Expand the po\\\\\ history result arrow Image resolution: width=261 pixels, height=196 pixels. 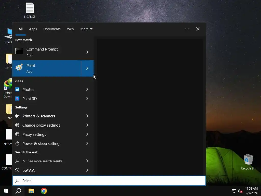[x=87, y=170]
